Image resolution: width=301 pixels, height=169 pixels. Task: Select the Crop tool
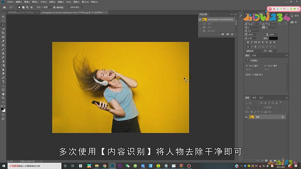click(3, 33)
